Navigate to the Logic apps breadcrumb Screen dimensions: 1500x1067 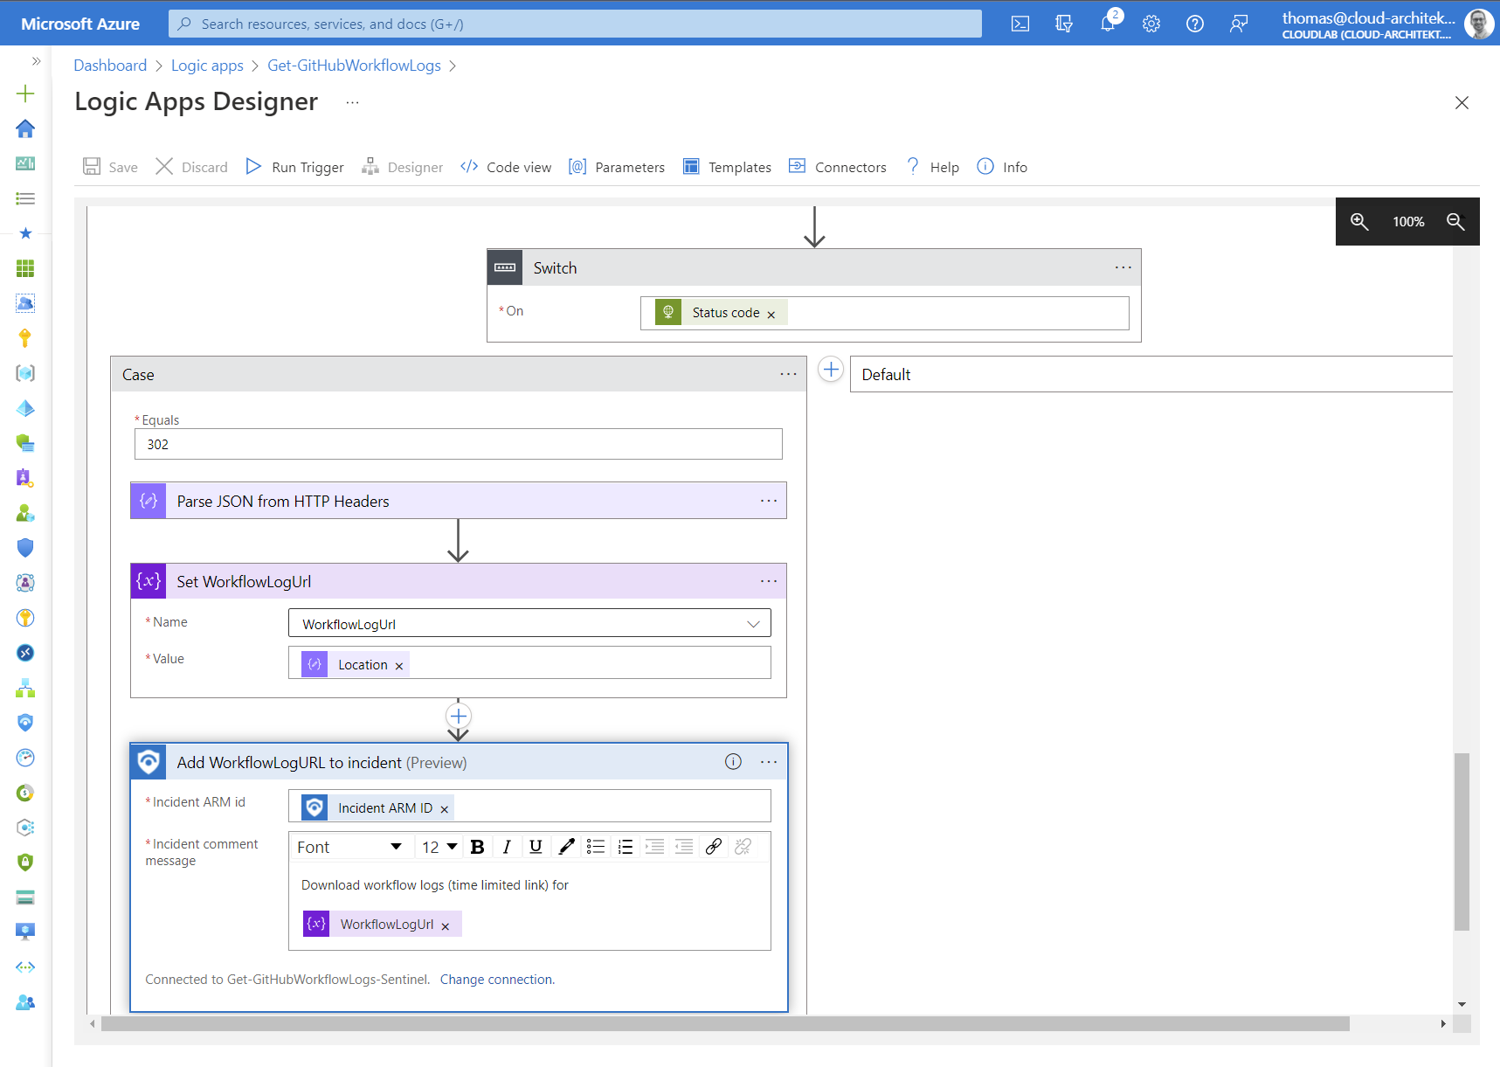tap(207, 66)
